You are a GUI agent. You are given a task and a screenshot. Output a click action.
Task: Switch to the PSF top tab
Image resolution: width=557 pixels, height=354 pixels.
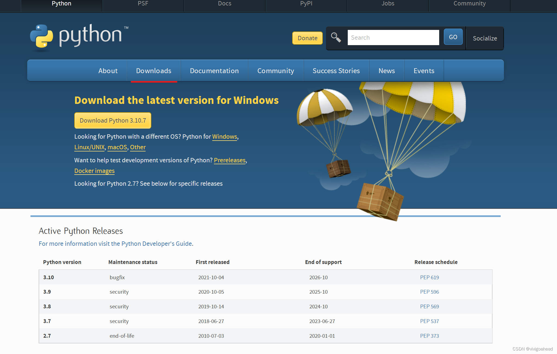click(x=143, y=4)
